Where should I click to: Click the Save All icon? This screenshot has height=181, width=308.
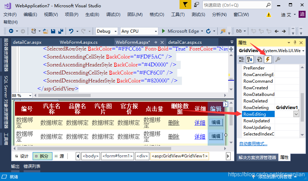pyautogui.click(x=61, y=31)
